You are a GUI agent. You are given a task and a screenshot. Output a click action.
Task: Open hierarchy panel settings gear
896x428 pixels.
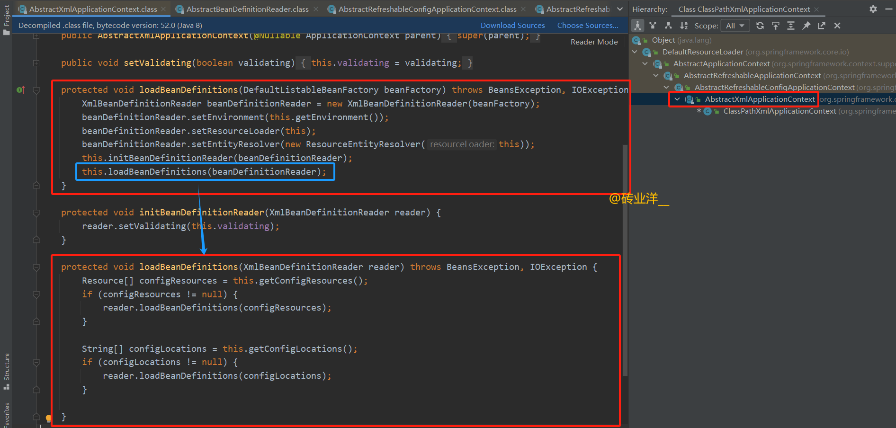873,9
